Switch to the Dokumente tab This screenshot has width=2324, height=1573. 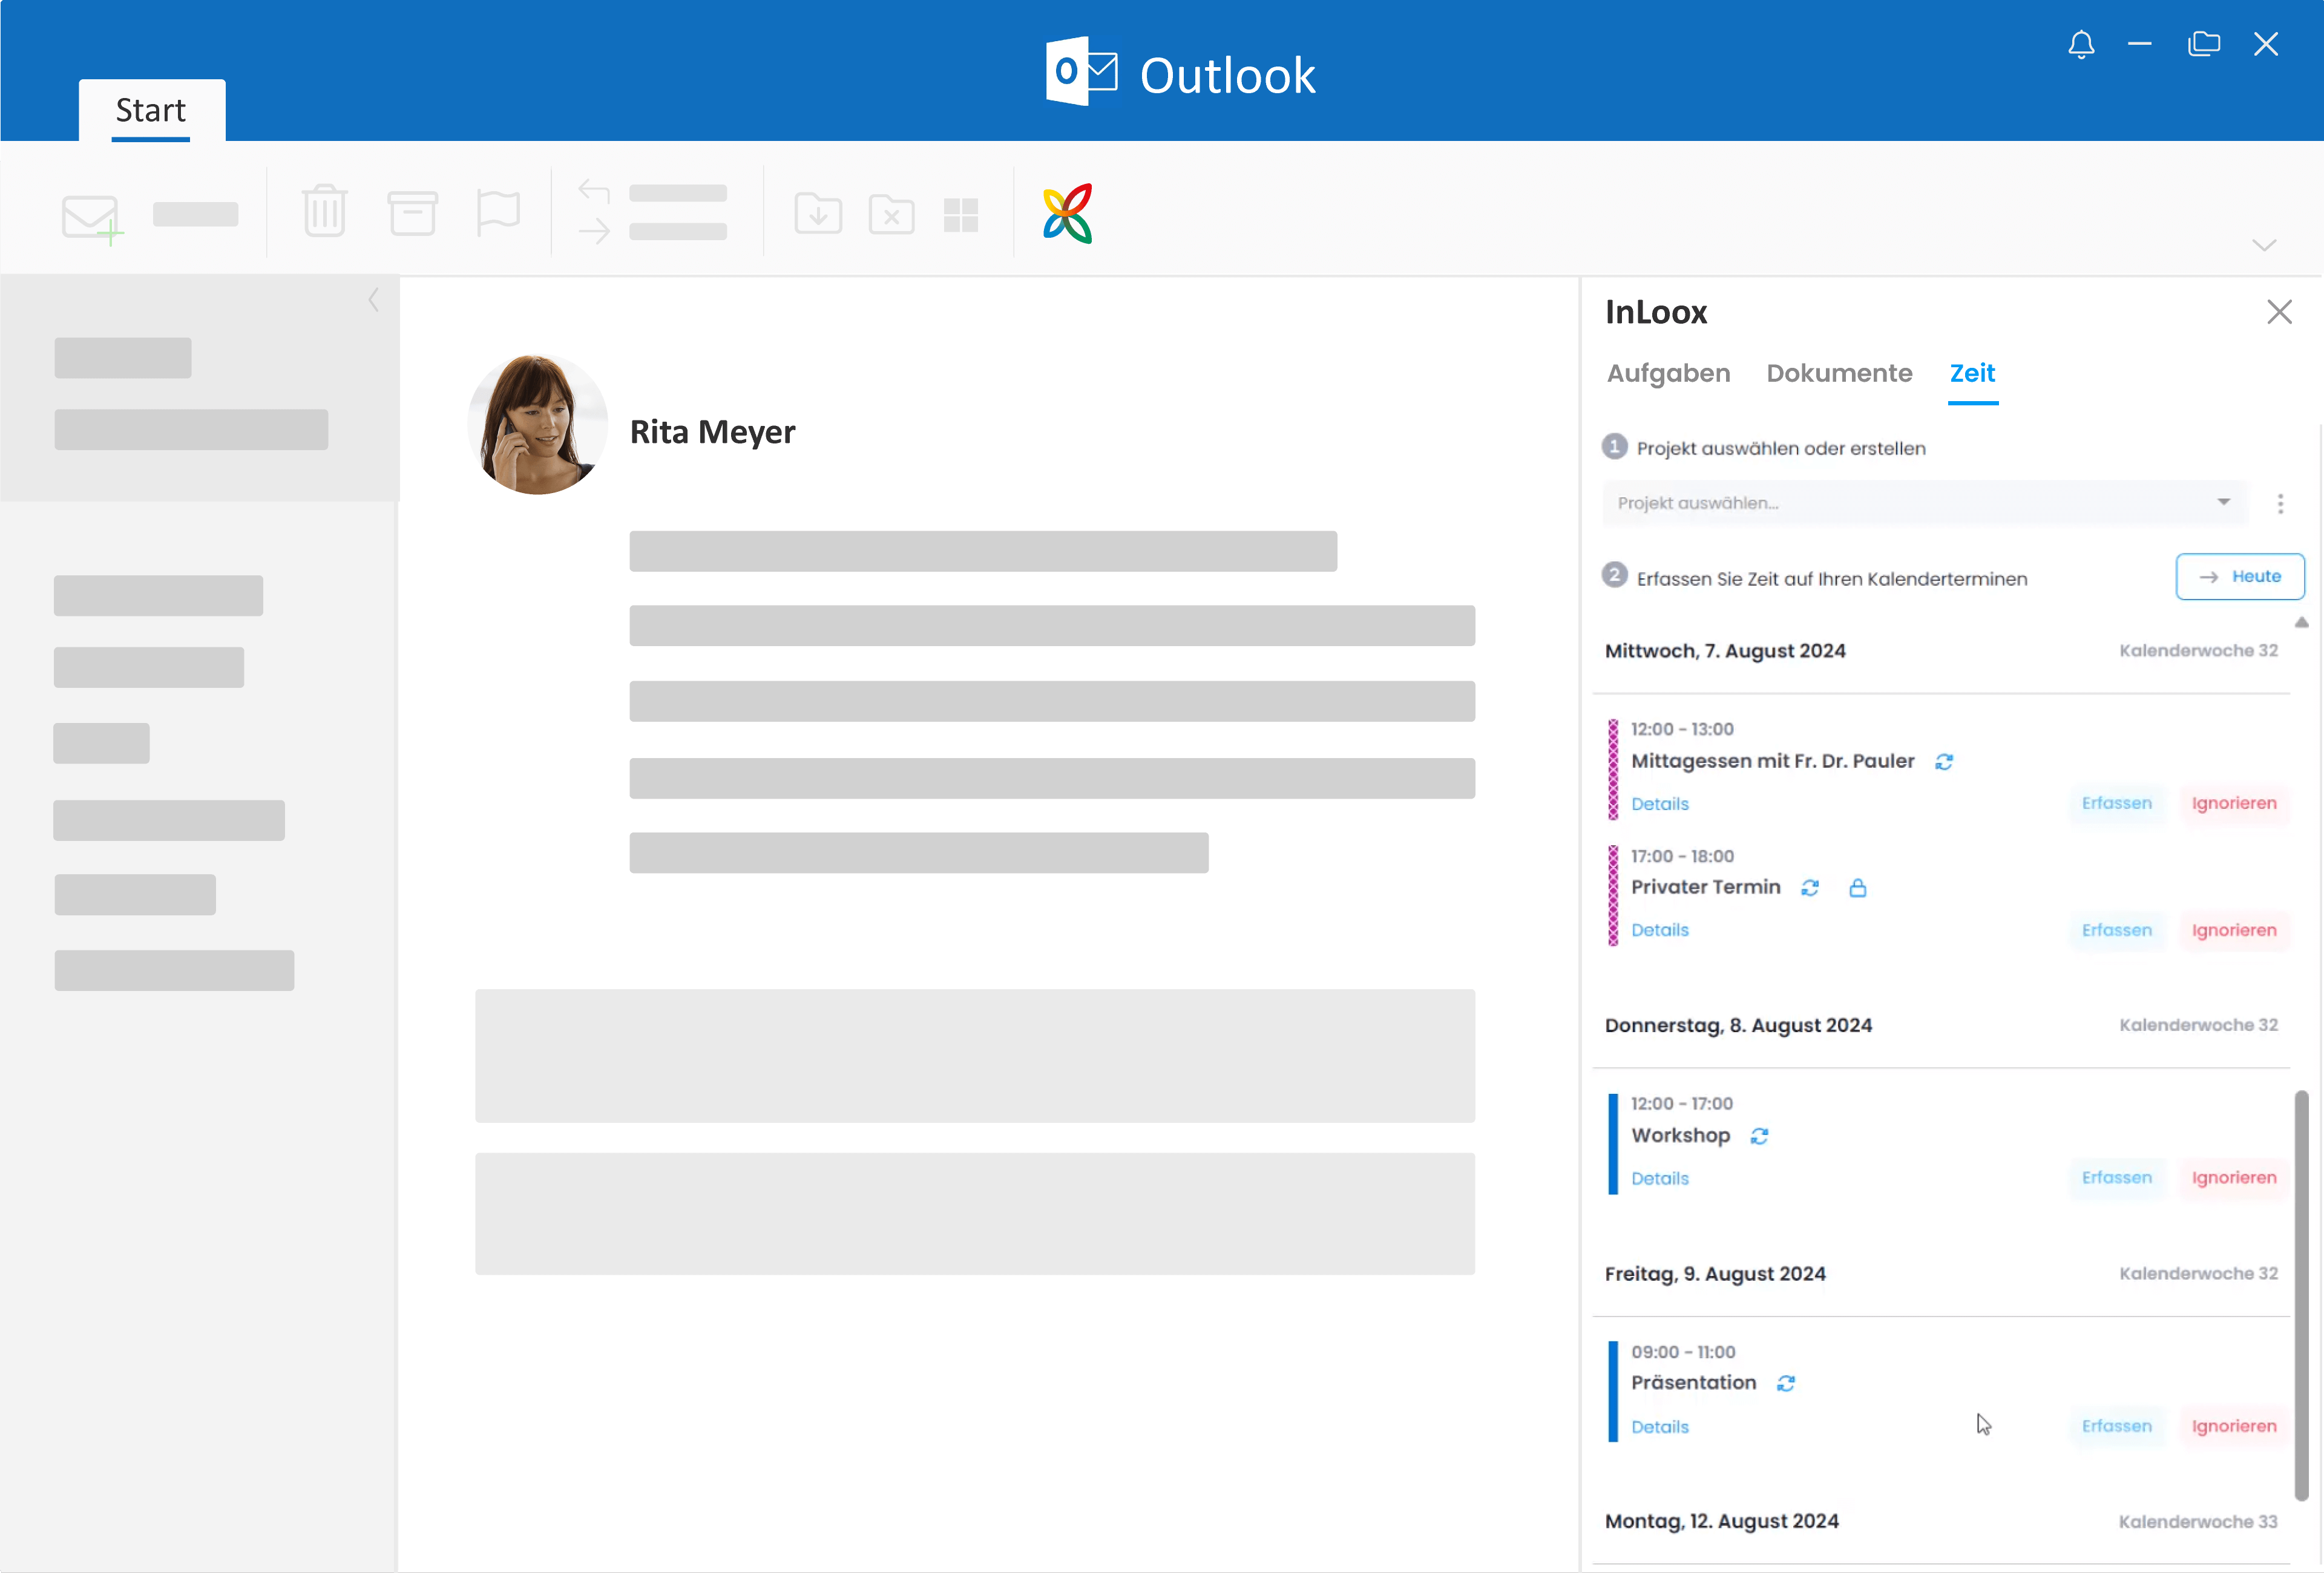pyautogui.click(x=1839, y=373)
